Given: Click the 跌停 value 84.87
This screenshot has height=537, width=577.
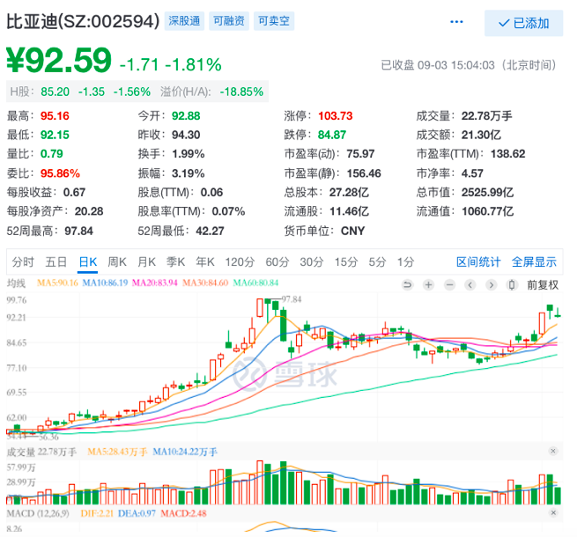Looking at the screenshot, I should 332,135.
